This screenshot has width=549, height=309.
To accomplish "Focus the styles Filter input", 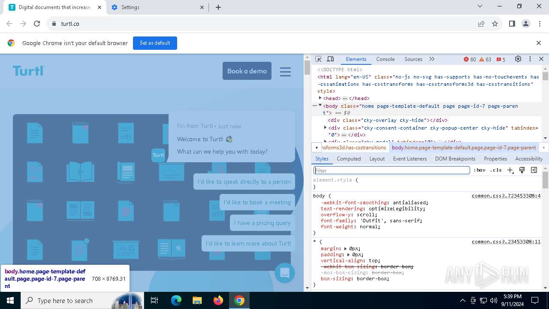I will (392, 170).
